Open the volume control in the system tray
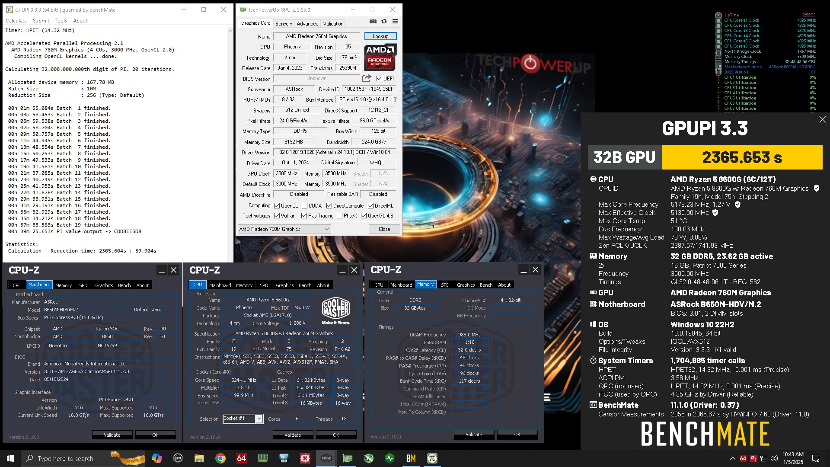The image size is (830, 467). [x=774, y=458]
